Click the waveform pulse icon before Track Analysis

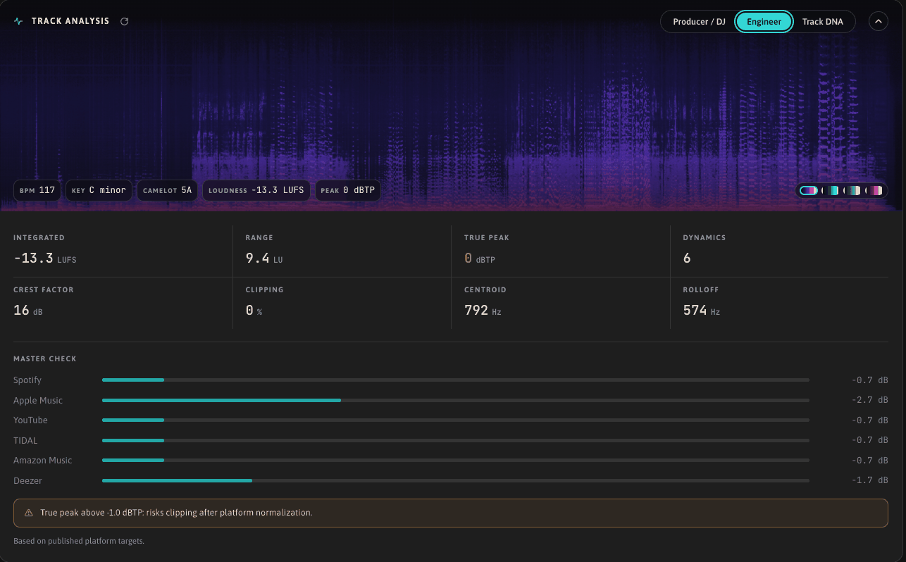pyautogui.click(x=18, y=21)
